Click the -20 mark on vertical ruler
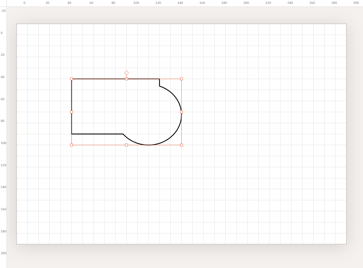Screen dimensions: 363x268 3,11
